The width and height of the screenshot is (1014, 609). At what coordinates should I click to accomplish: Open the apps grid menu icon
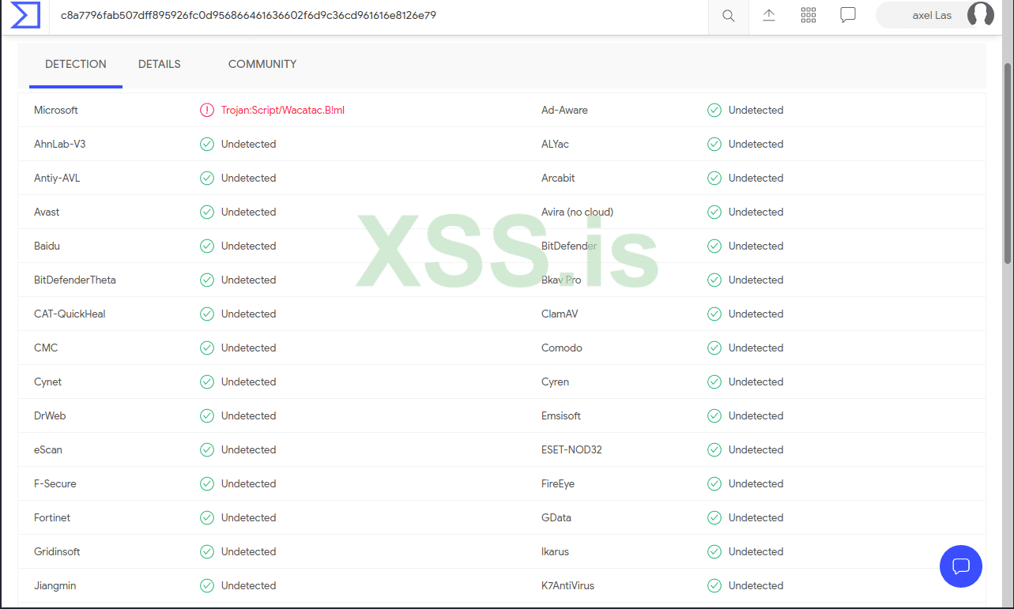pyautogui.click(x=809, y=15)
